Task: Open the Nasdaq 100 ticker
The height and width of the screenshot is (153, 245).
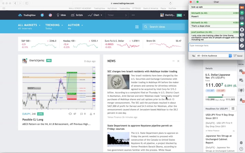Action: point(80,44)
